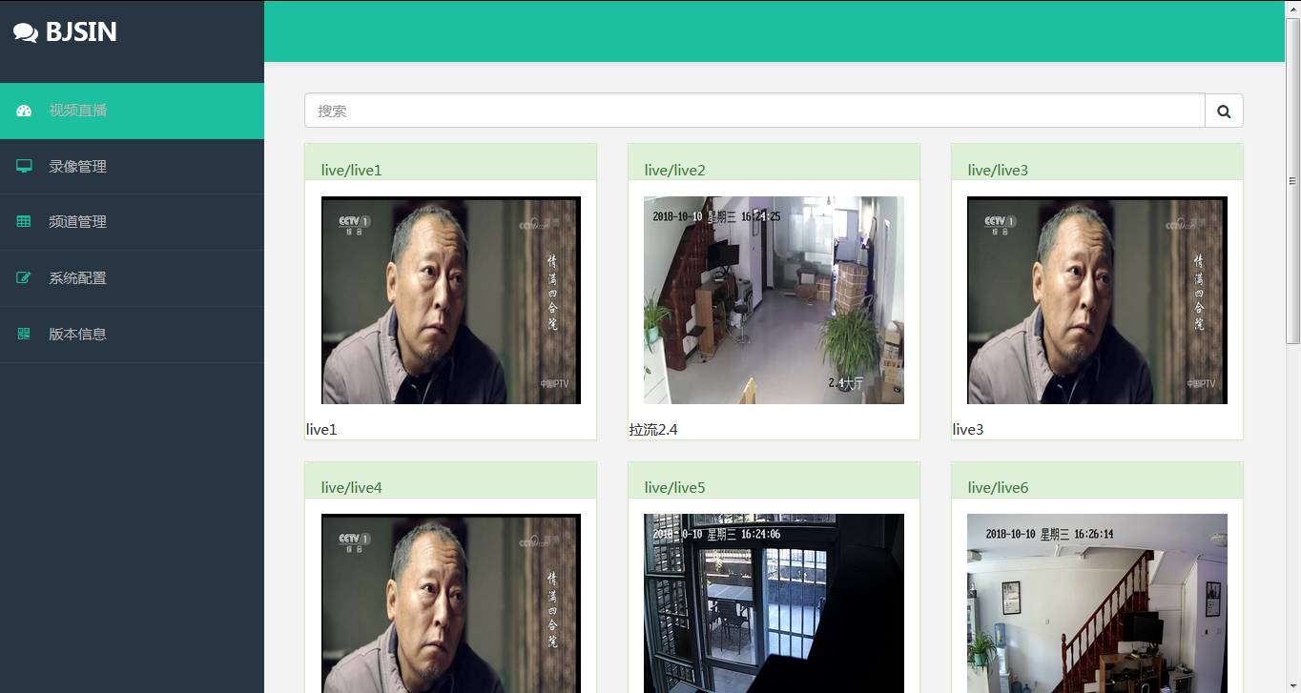Click the live/live2 card header

tap(774, 162)
